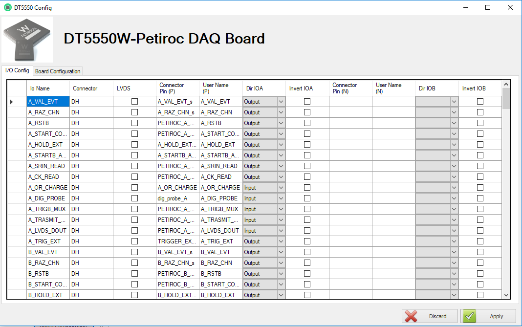Click the A_HOLD_EXT Io Name cell

point(48,145)
